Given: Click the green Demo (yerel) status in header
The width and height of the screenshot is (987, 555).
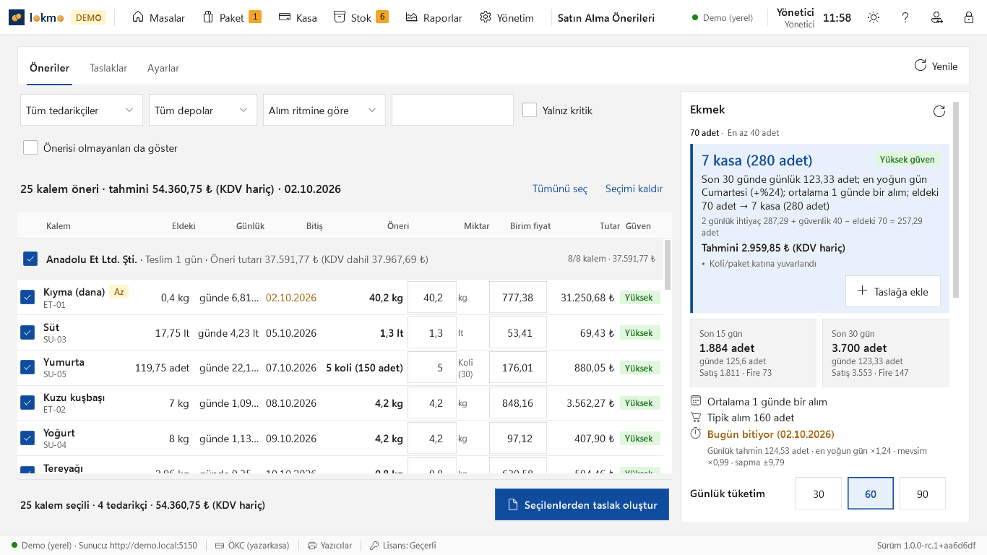Looking at the screenshot, I should 723,17.
